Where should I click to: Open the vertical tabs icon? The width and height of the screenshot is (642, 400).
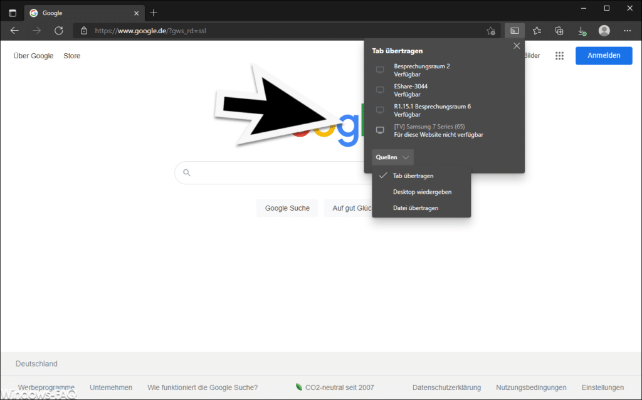(13, 13)
